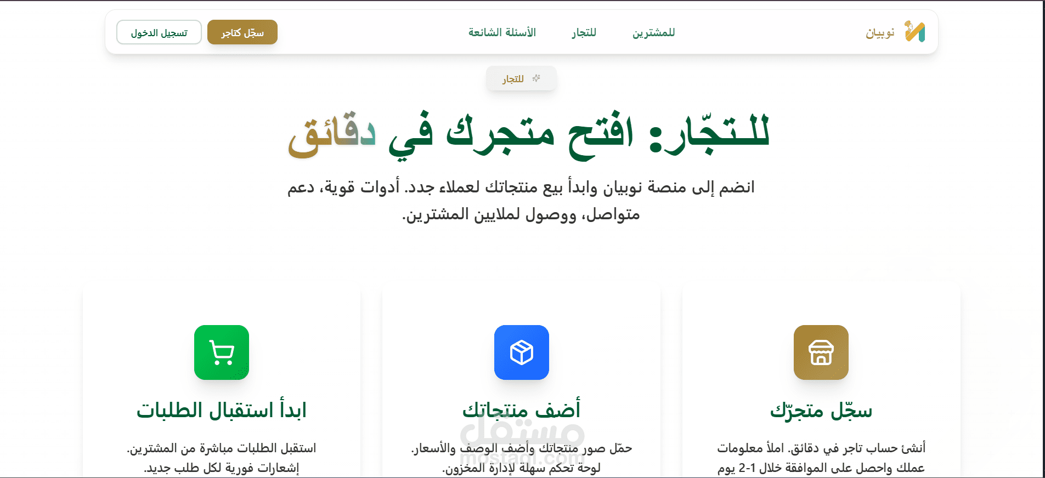The image size is (1045, 478).
Task: Click the ابدأ استقبال الطلبات card title
Action: coord(222,410)
